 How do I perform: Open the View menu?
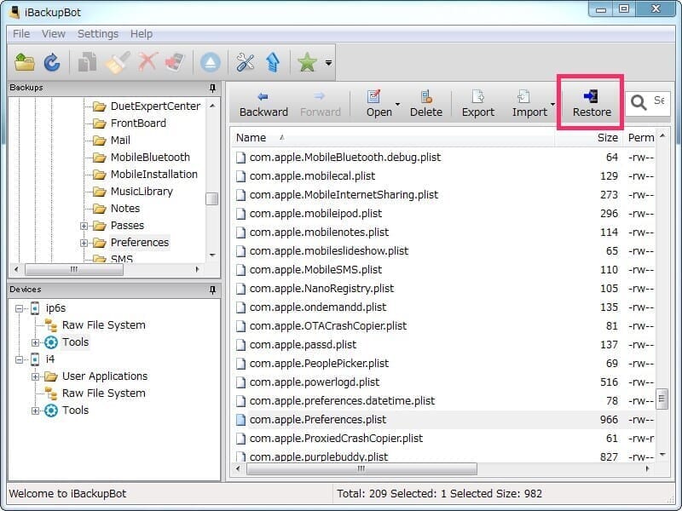click(x=54, y=33)
